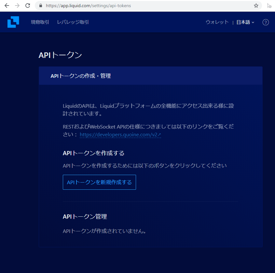The image size is (275, 273).
Task: Click the browser back arrow
Action: (x=7, y=6)
